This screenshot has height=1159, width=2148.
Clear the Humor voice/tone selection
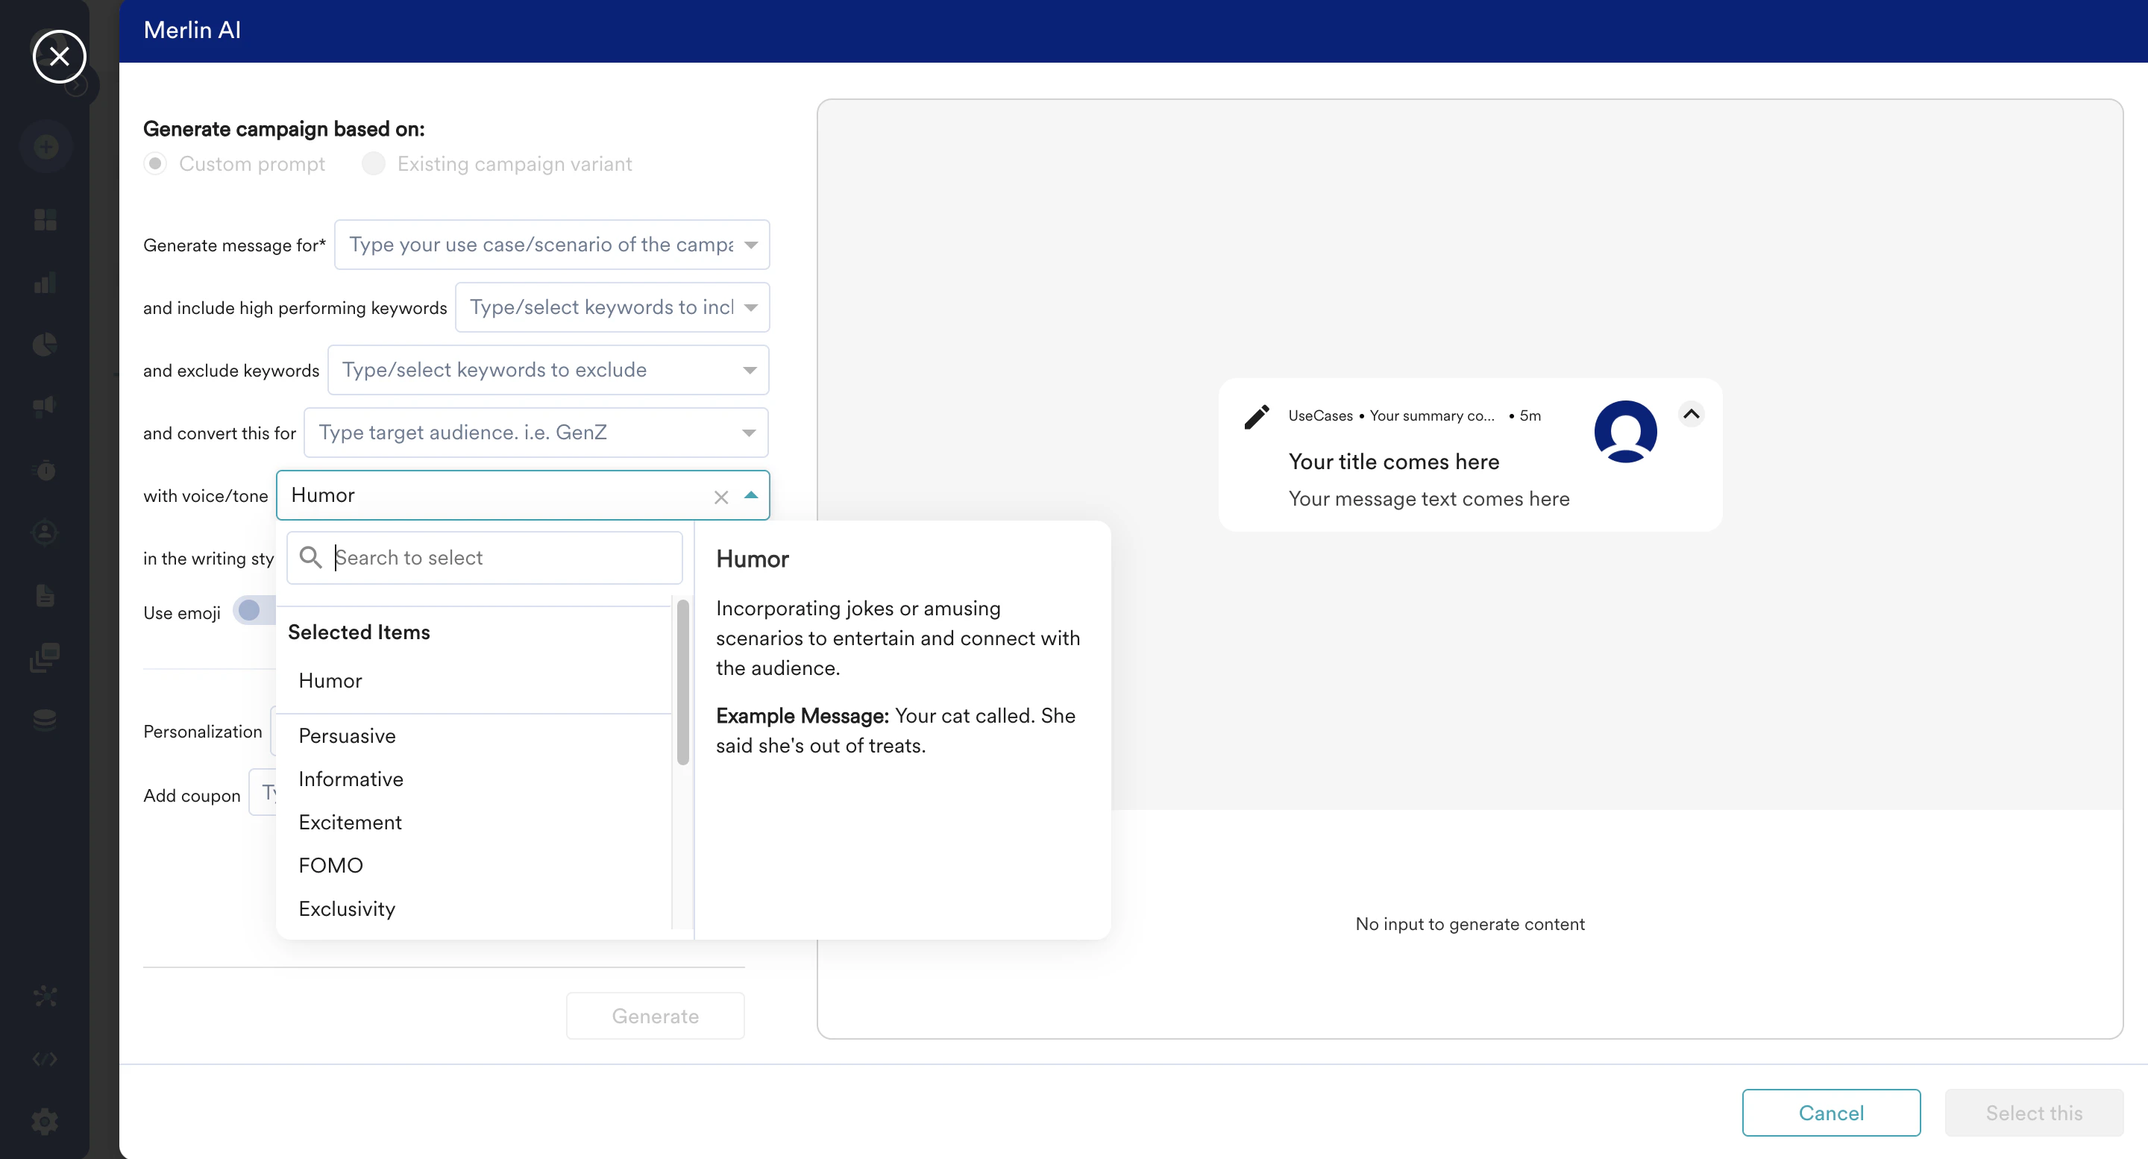point(721,497)
